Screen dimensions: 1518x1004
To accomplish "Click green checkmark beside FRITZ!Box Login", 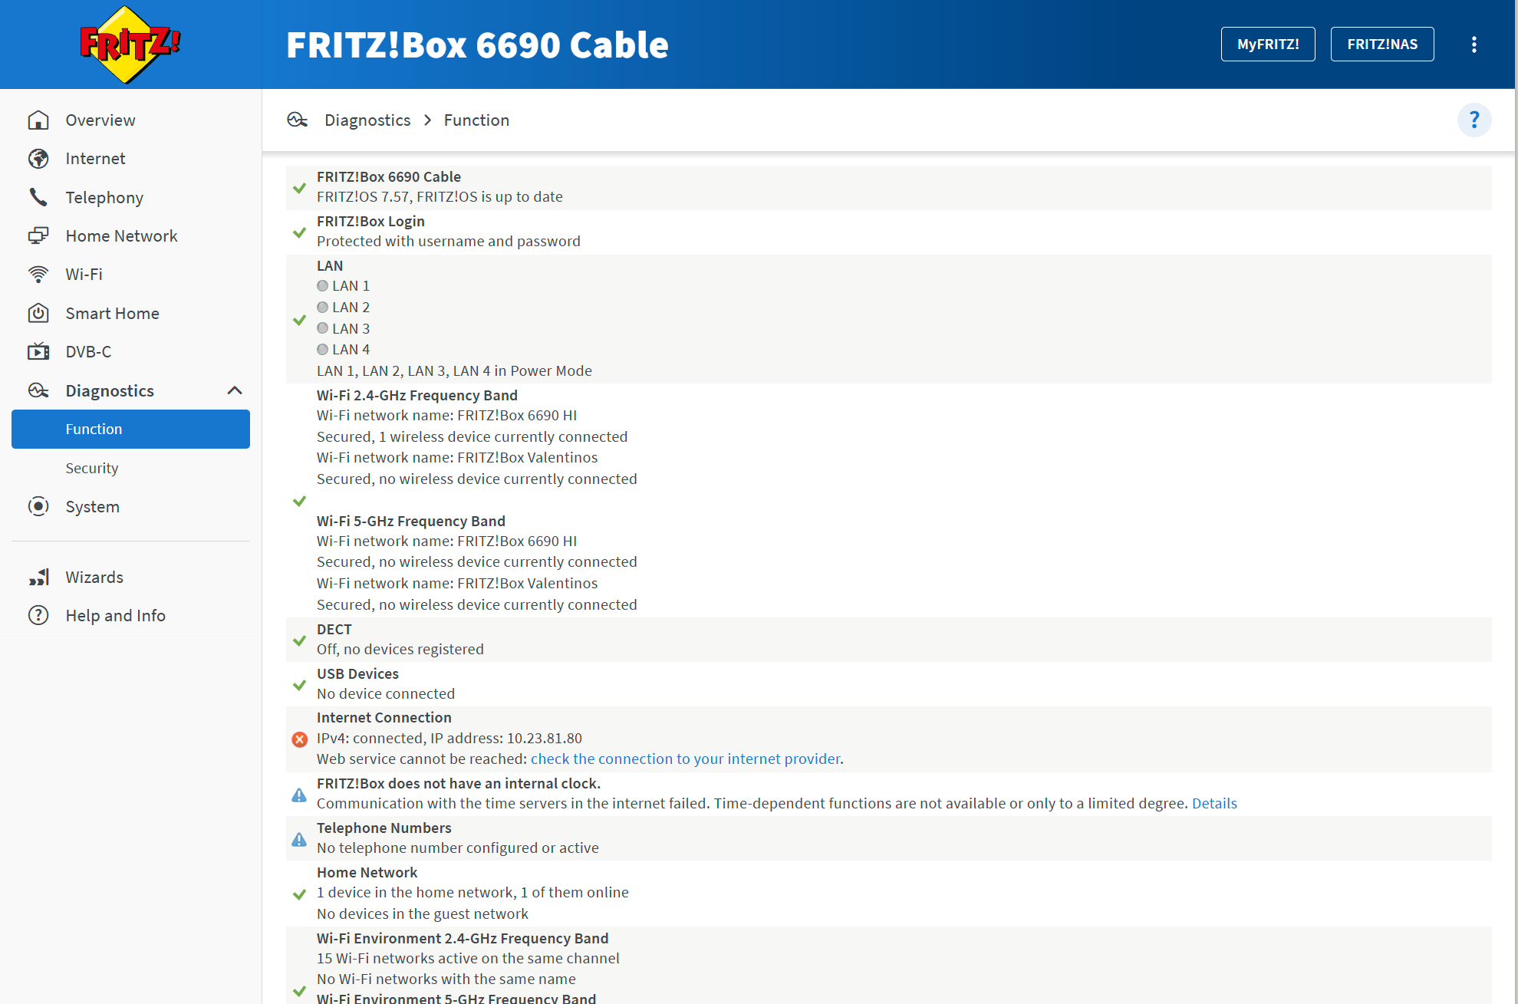I will (x=299, y=232).
